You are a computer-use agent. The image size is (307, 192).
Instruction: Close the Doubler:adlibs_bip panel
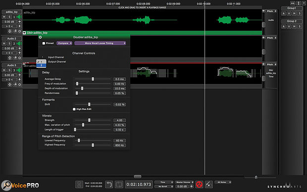(40, 37)
